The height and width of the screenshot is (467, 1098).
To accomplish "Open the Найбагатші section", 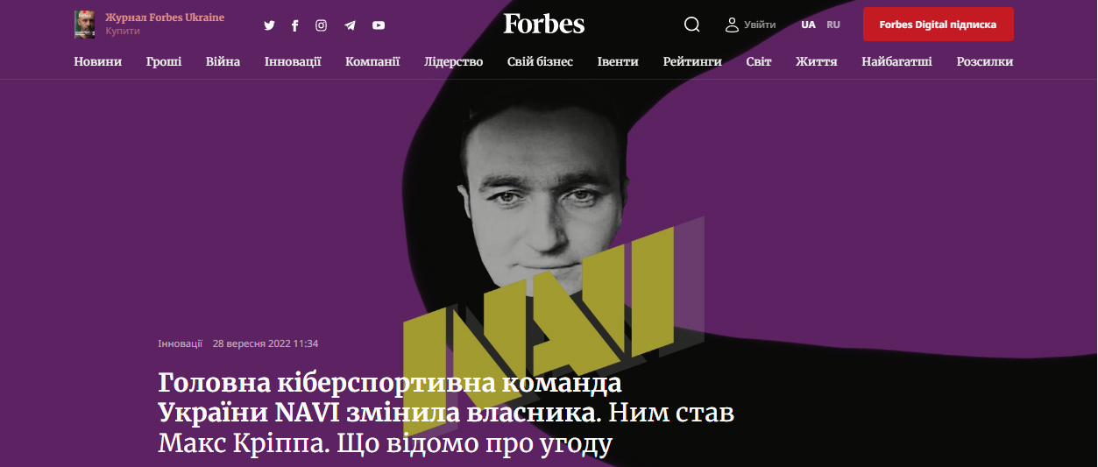I will pyautogui.click(x=896, y=61).
